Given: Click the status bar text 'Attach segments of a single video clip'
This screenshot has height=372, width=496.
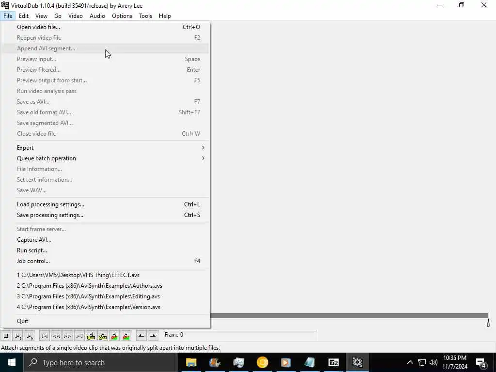Looking at the screenshot, I should (x=110, y=348).
